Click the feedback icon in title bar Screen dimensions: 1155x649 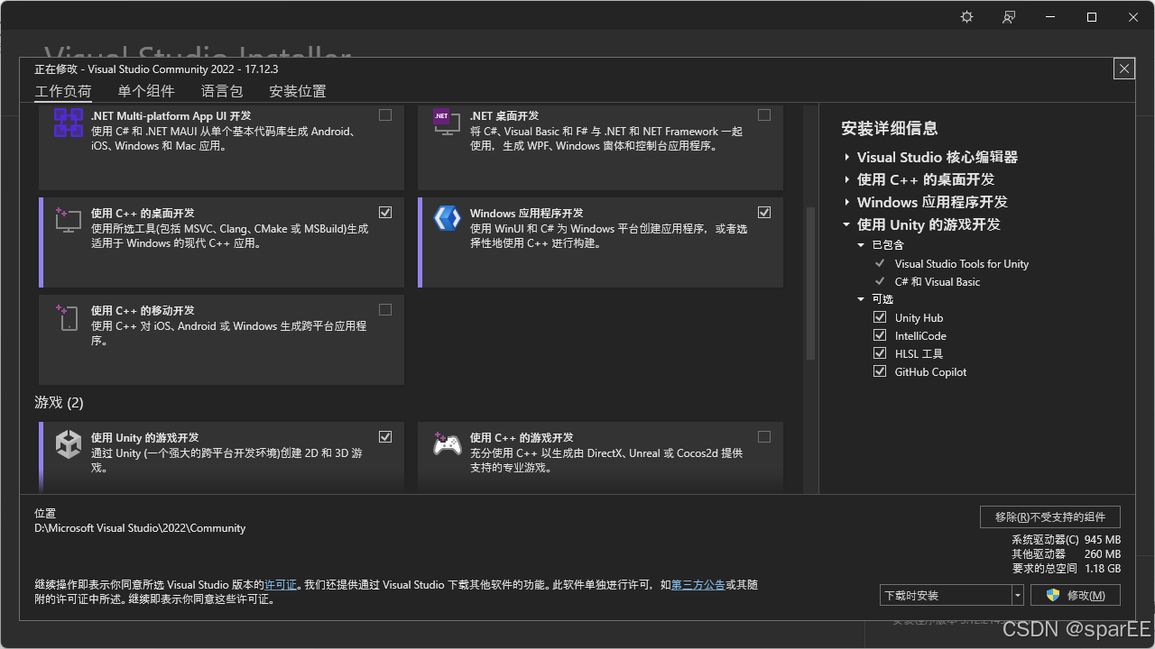click(1009, 17)
